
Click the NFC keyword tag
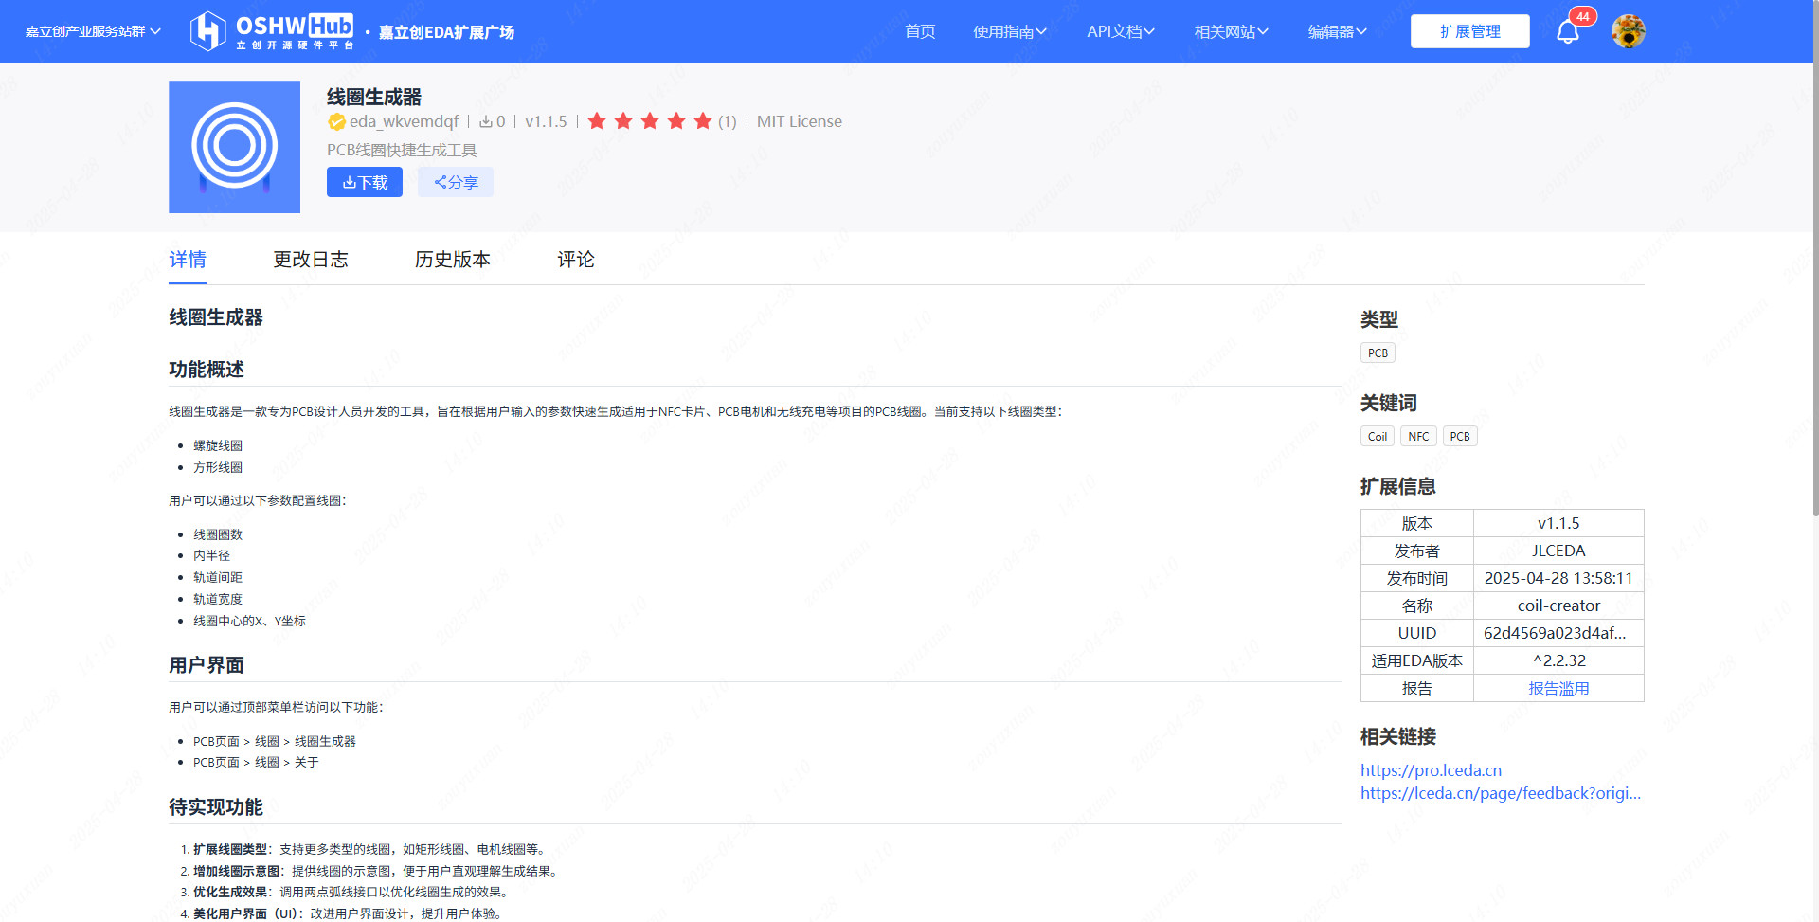point(1417,436)
